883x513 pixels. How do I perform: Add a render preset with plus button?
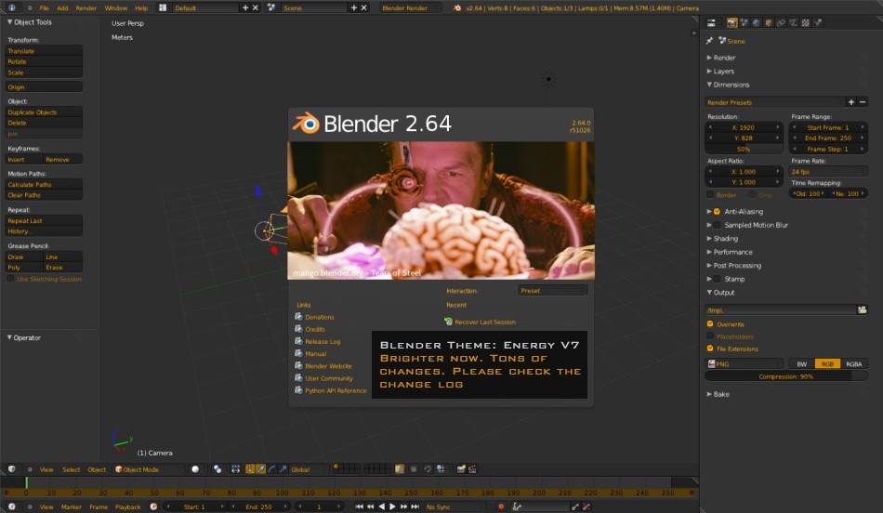[x=850, y=102]
